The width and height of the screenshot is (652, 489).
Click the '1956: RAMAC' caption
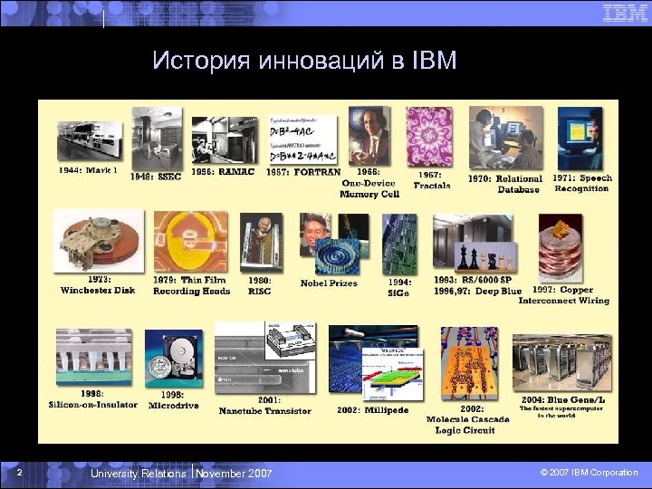[x=223, y=172]
